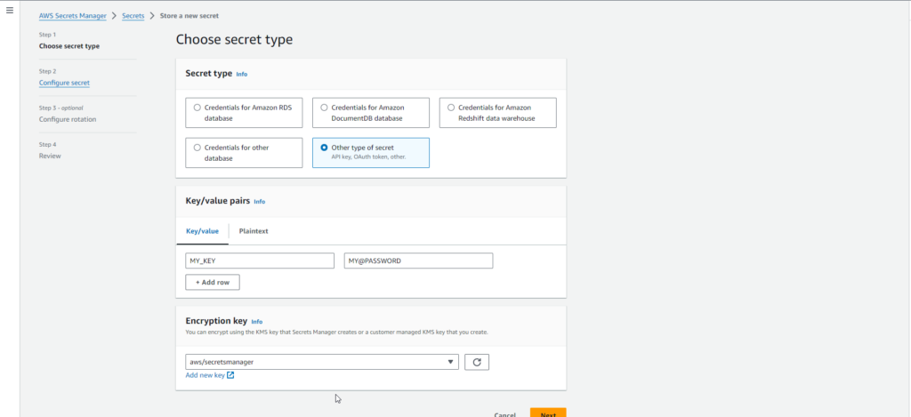
Task: Click the Choose secret type page heading
Action: pyautogui.click(x=234, y=39)
